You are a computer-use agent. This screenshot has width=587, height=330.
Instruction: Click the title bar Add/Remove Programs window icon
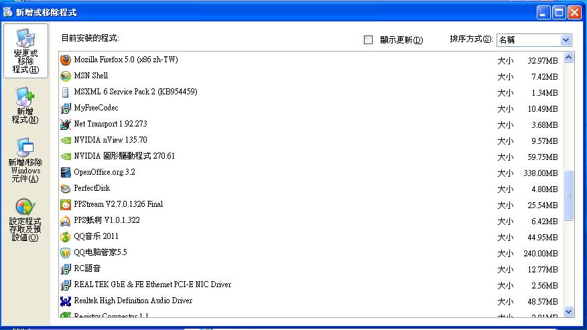click(x=7, y=12)
